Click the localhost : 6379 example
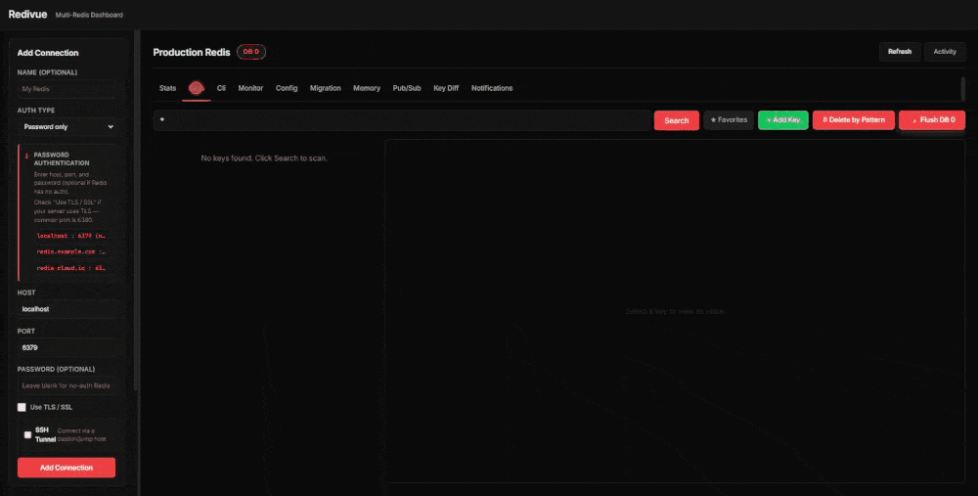This screenshot has width=978, height=496. pyautogui.click(x=71, y=236)
